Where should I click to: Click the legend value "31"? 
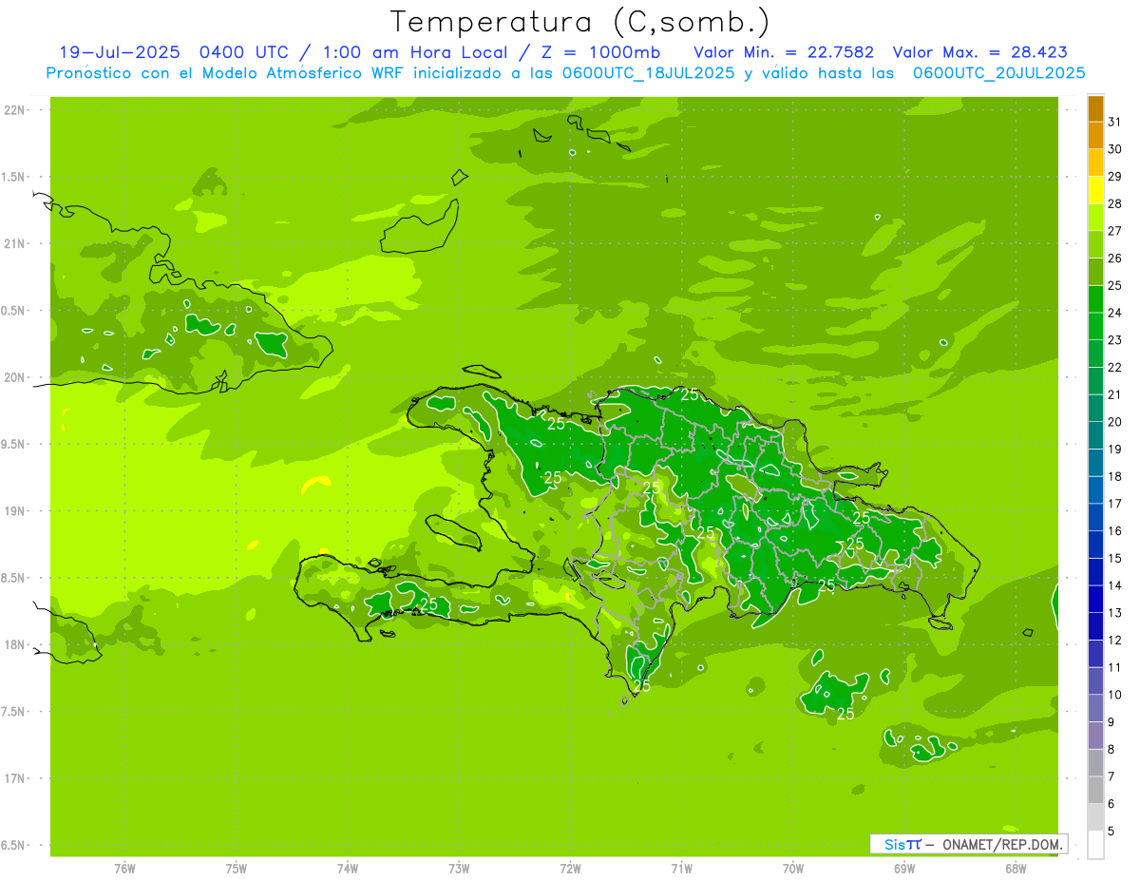1114,122
